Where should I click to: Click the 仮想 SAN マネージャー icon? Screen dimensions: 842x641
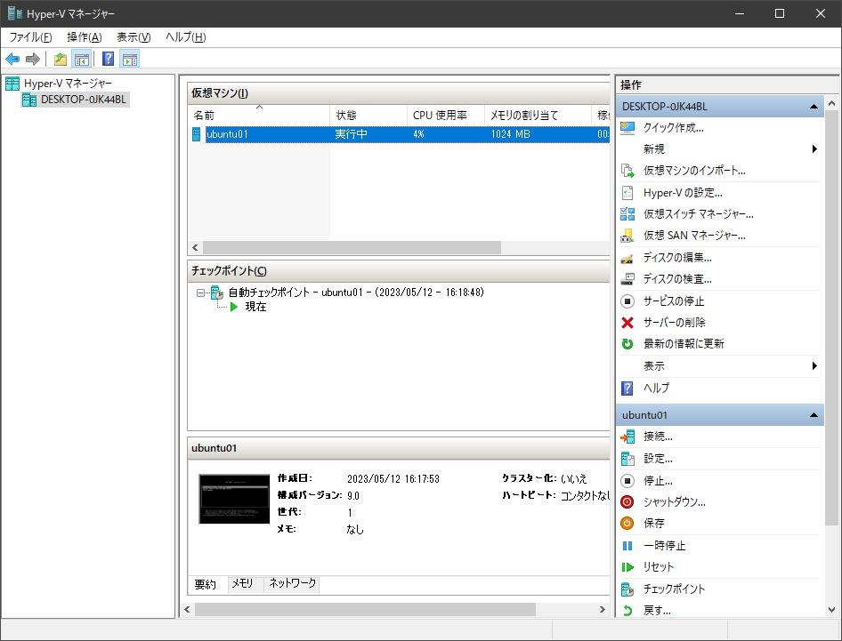click(x=627, y=236)
